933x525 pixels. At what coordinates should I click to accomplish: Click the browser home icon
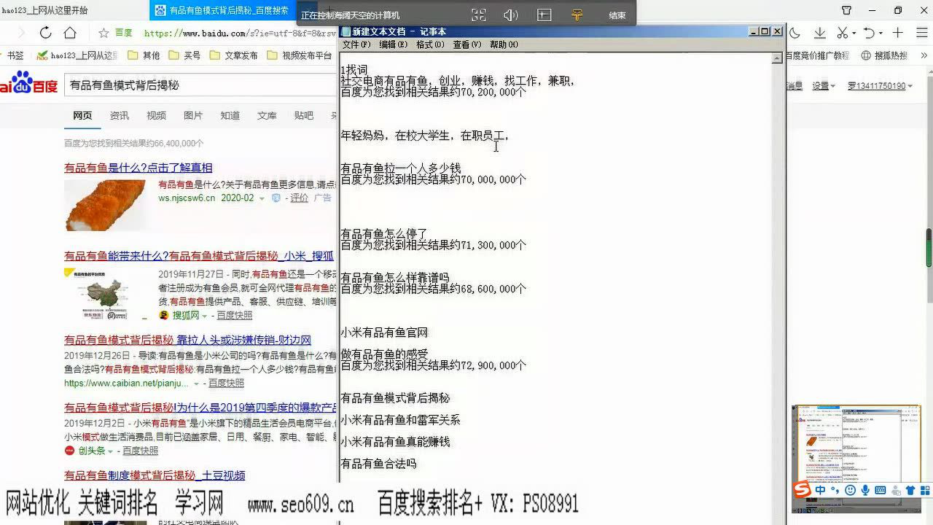[x=70, y=33]
